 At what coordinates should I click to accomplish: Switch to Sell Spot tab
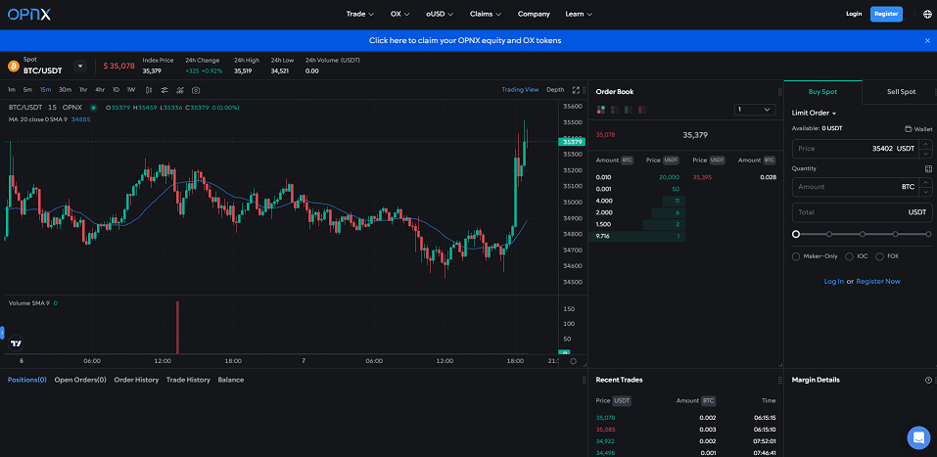click(900, 91)
